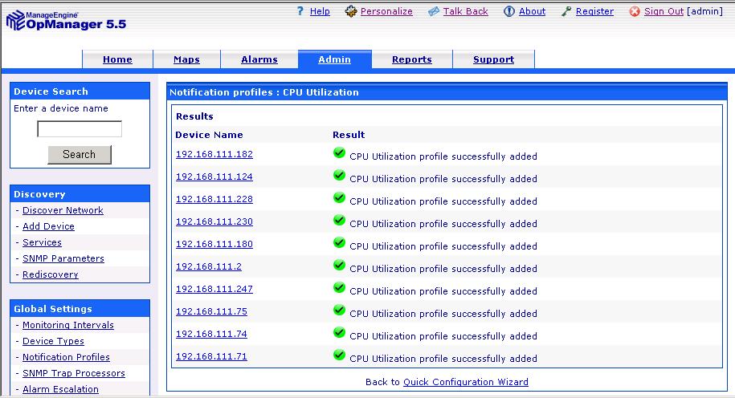Click the Personalize gear icon

350,11
